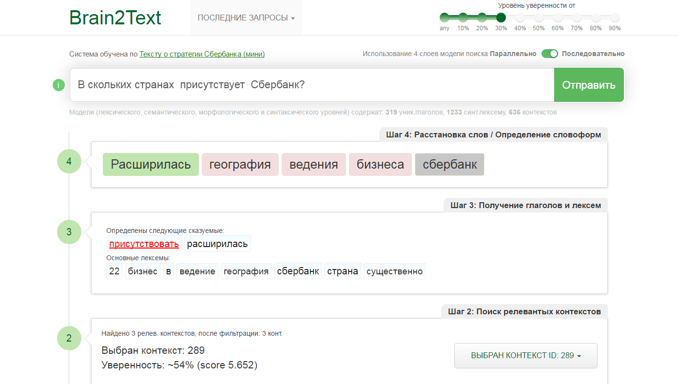This screenshot has height=384, width=678.
Task: Set confidence level to 40%
Action: tap(520, 18)
